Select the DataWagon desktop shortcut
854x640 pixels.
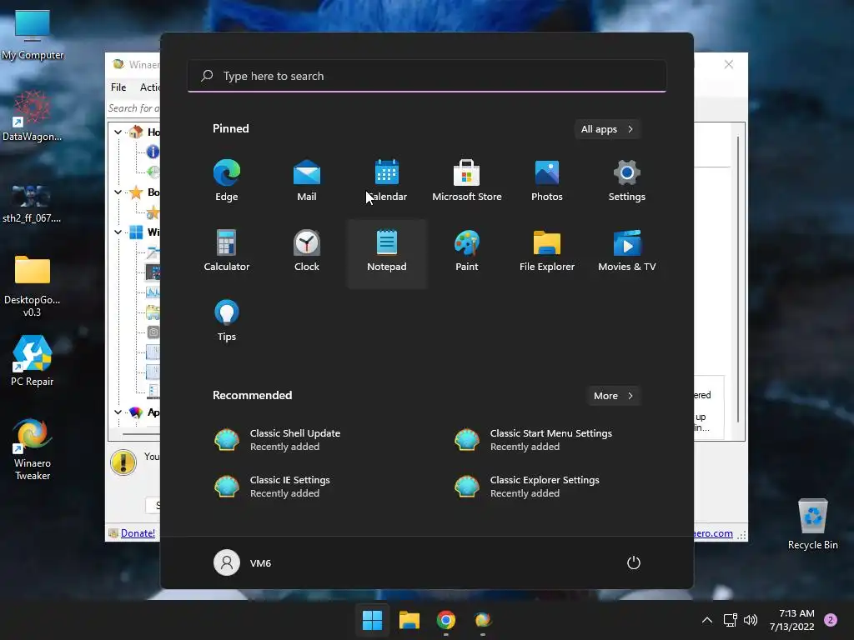(33, 116)
